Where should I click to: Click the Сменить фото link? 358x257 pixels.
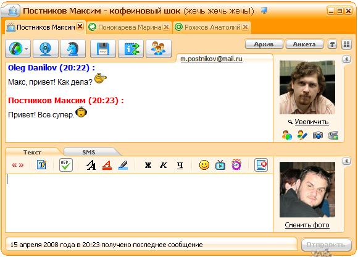pyautogui.click(x=307, y=225)
